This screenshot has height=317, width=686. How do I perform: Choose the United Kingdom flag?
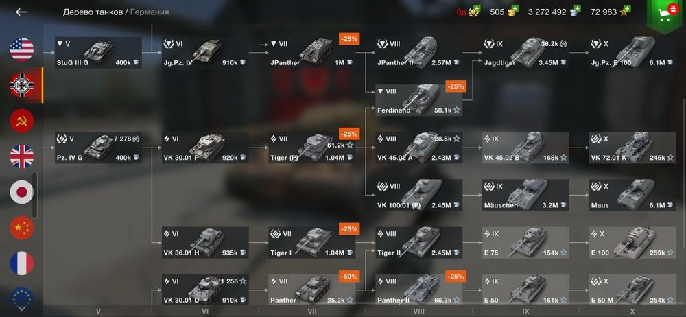coord(22,156)
